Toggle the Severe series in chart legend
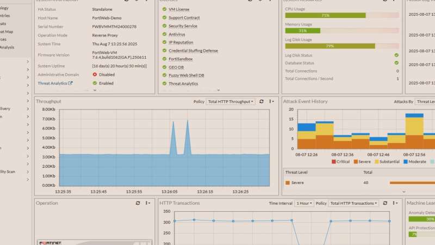435x245 pixels. (x=362, y=162)
